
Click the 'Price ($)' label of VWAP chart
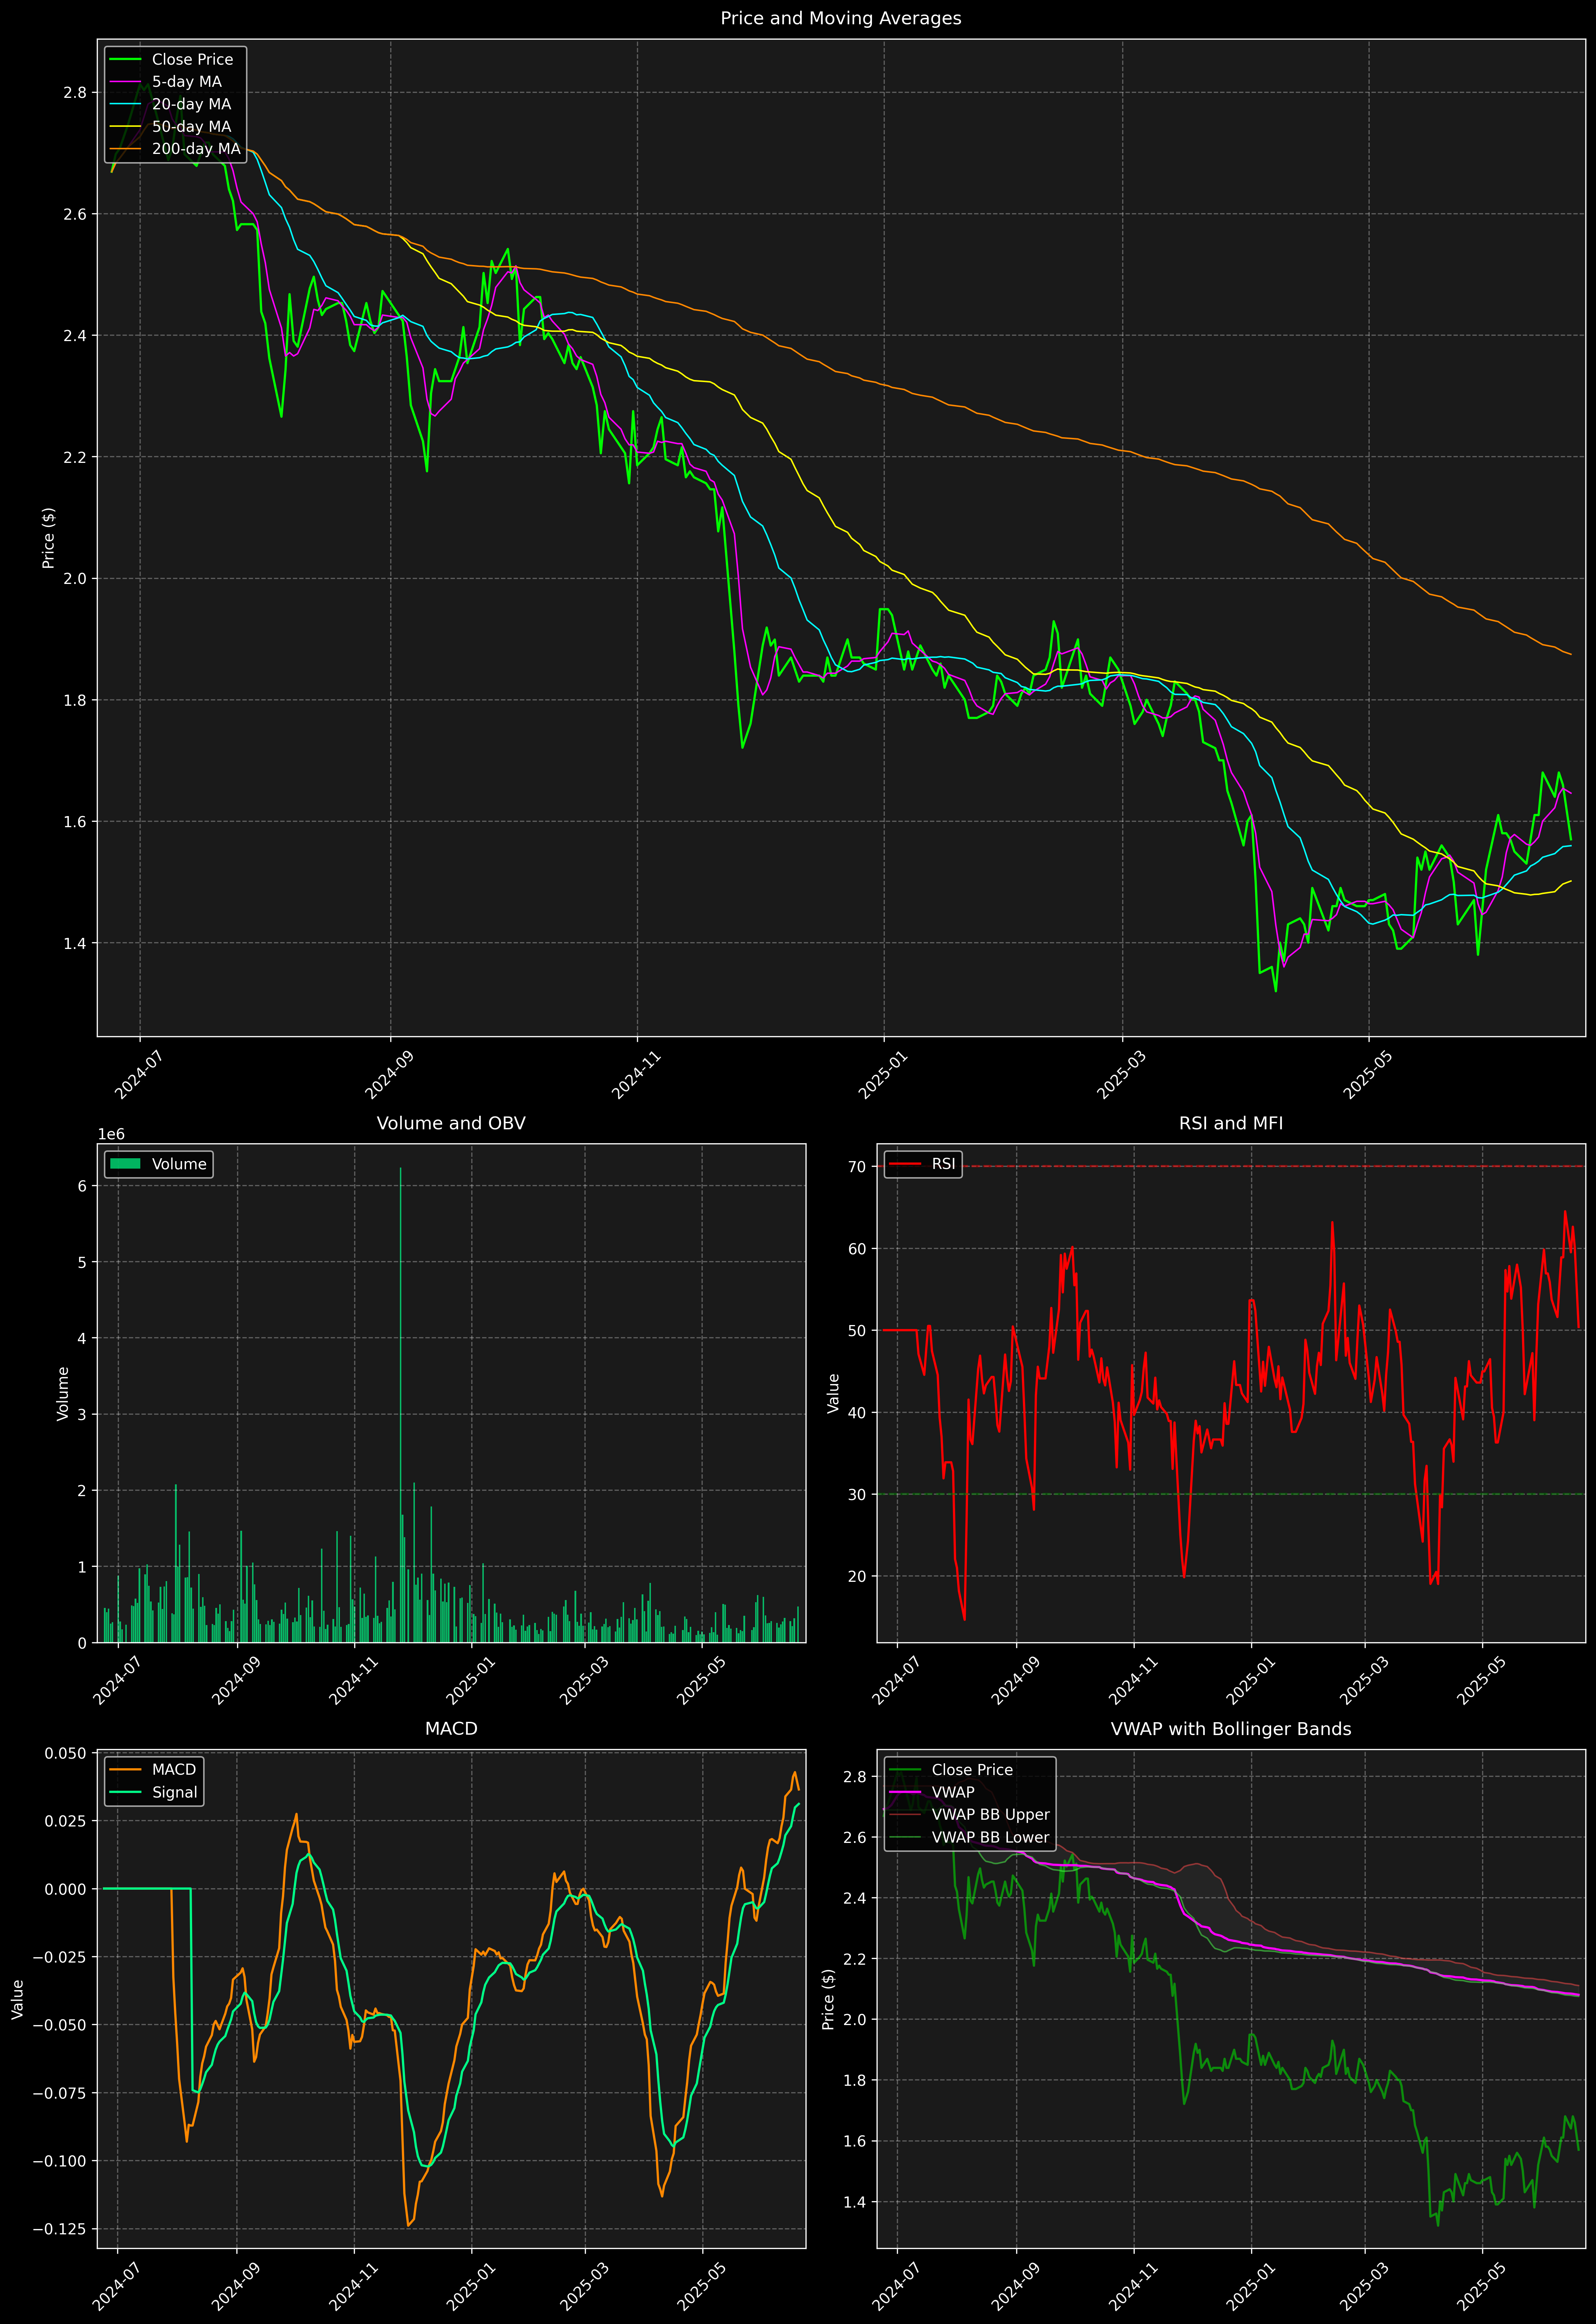[x=828, y=1999]
